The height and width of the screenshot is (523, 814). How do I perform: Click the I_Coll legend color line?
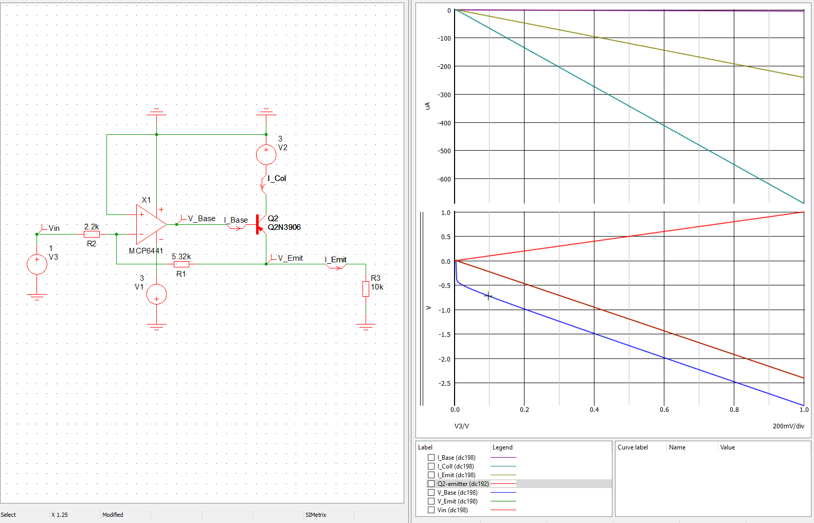pyautogui.click(x=503, y=466)
